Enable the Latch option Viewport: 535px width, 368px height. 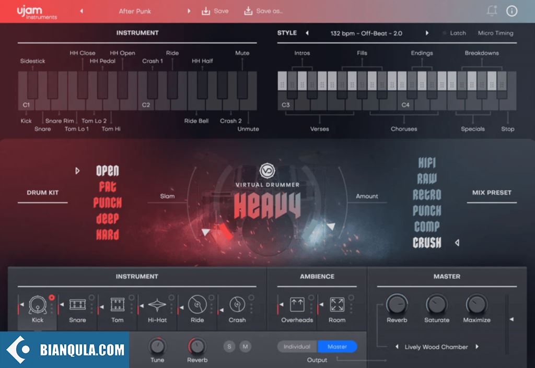[454, 33]
